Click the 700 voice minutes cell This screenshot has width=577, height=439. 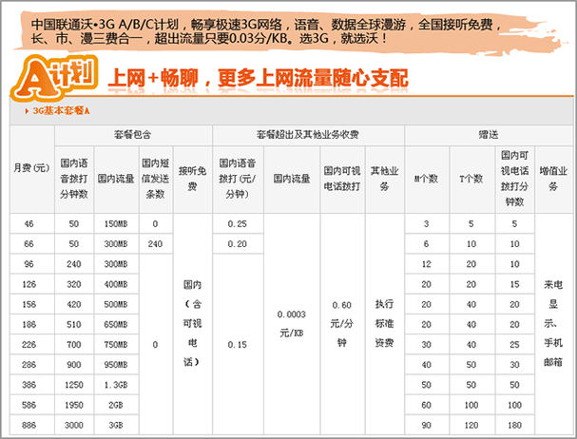[x=74, y=345]
